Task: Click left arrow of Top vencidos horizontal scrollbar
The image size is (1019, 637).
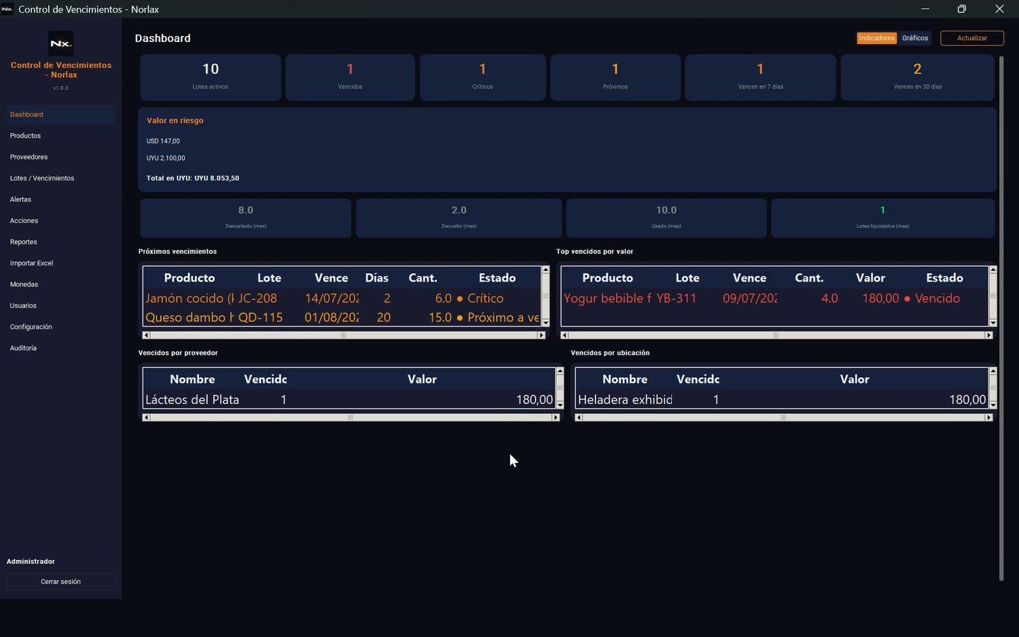Action: [564, 335]
